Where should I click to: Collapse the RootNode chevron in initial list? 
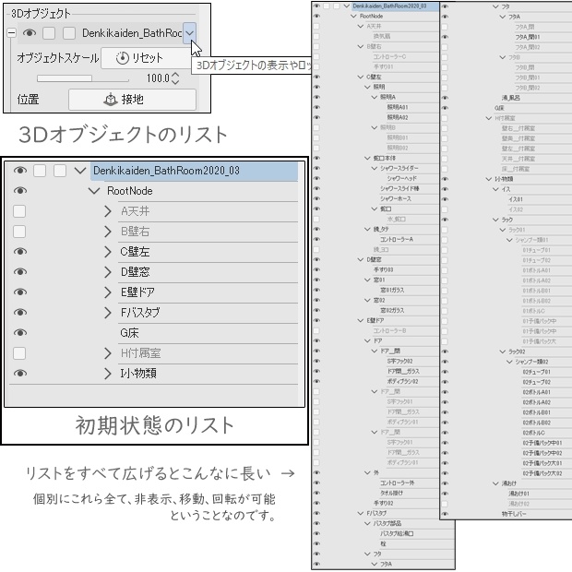(94, 190)
